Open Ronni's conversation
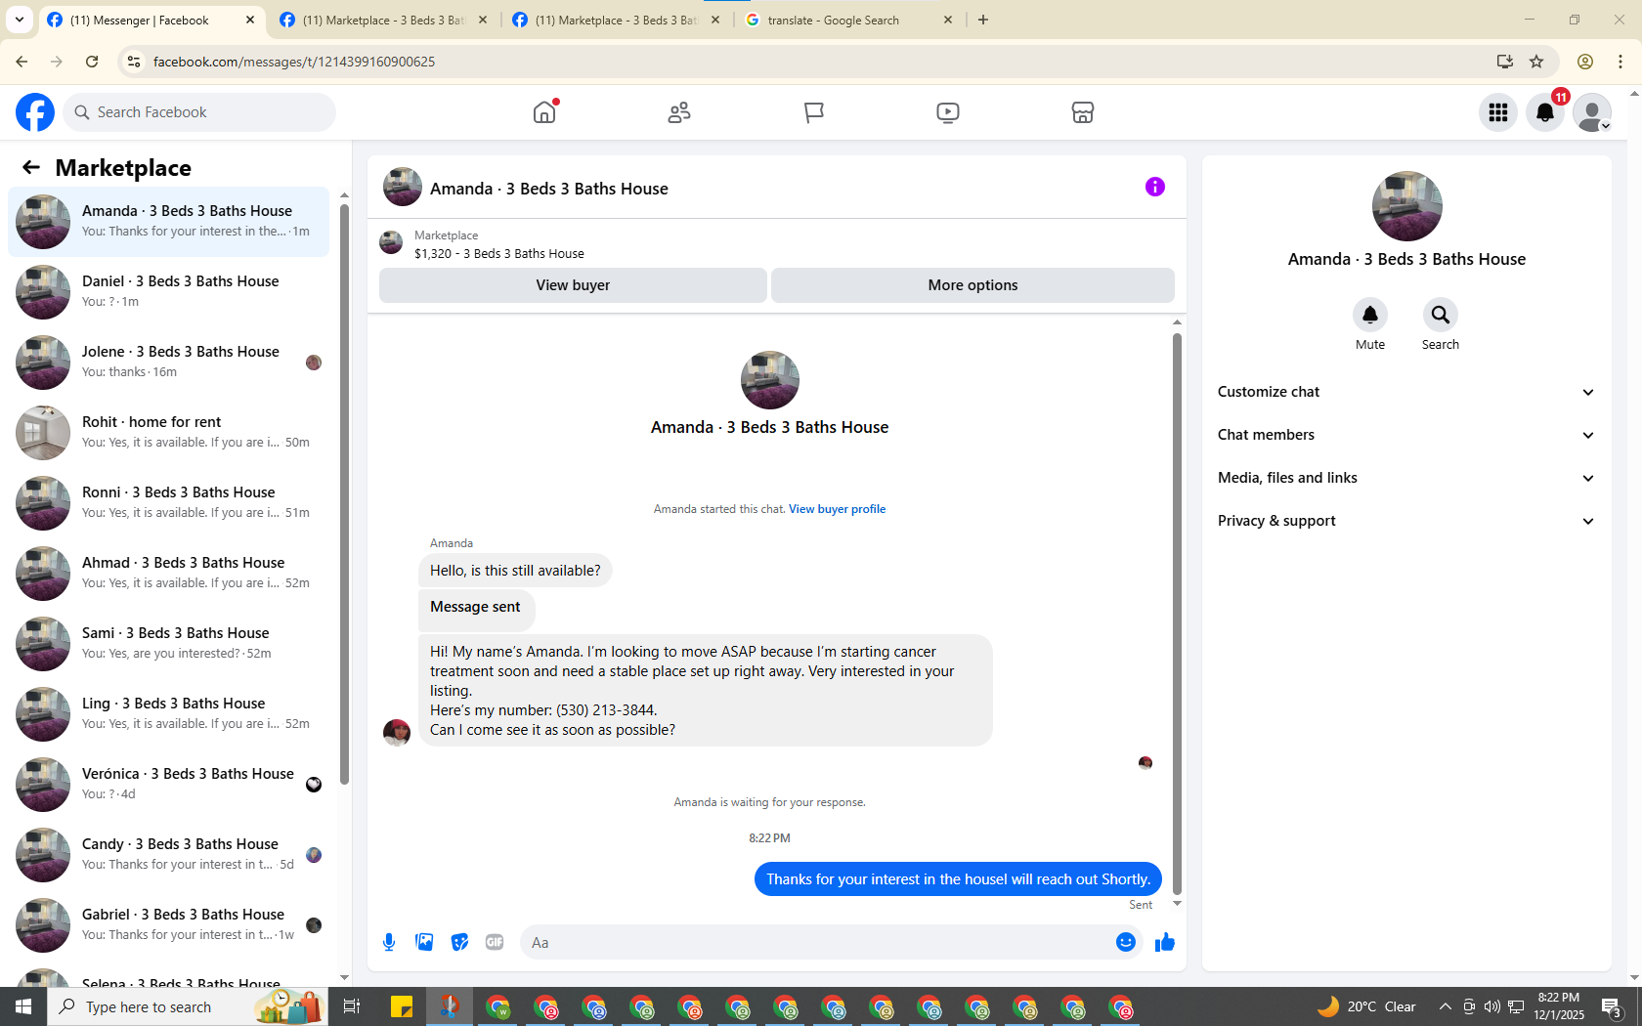Viewport: 1642px width, 1026px height. 169,502
